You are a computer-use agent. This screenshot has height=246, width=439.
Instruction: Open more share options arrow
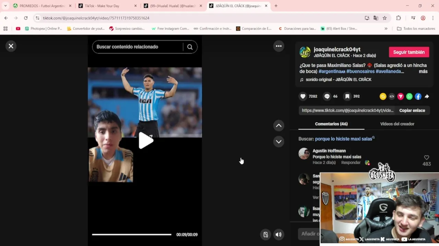coord(427,97)
